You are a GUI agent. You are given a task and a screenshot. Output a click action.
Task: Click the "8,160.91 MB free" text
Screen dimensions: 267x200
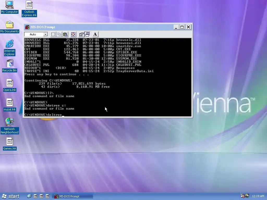click(x=93, y=87)
